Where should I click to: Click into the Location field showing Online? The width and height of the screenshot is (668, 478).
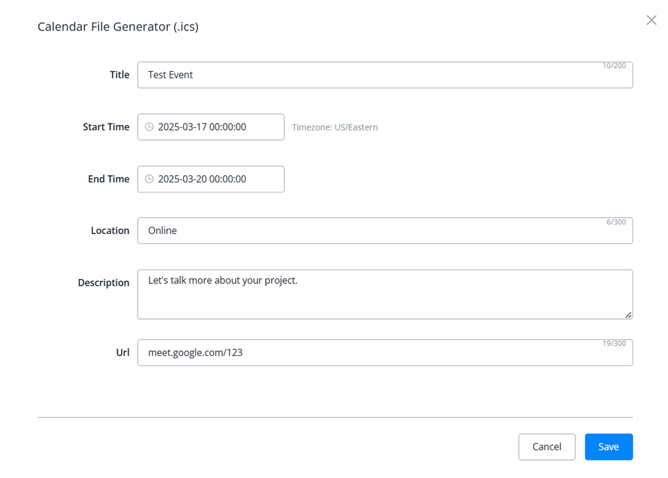click(385, 231)
